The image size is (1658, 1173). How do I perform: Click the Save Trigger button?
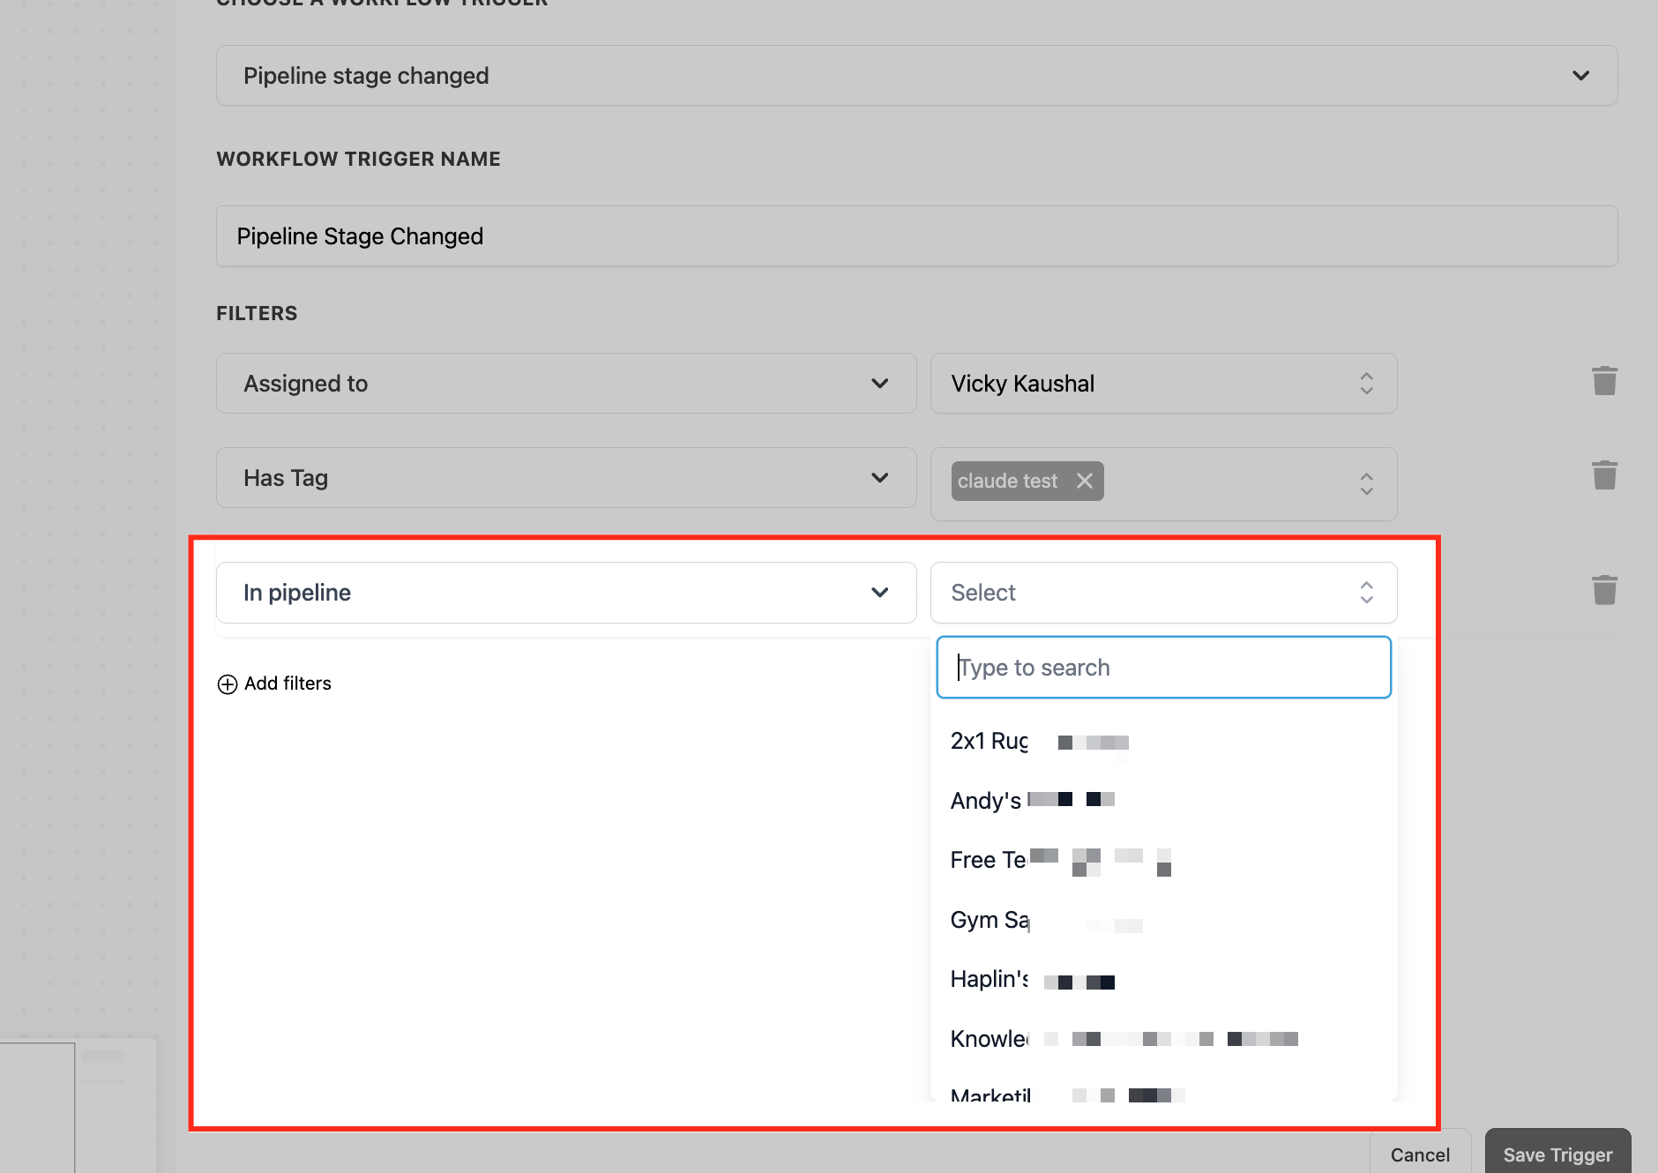[1557, 1154]
